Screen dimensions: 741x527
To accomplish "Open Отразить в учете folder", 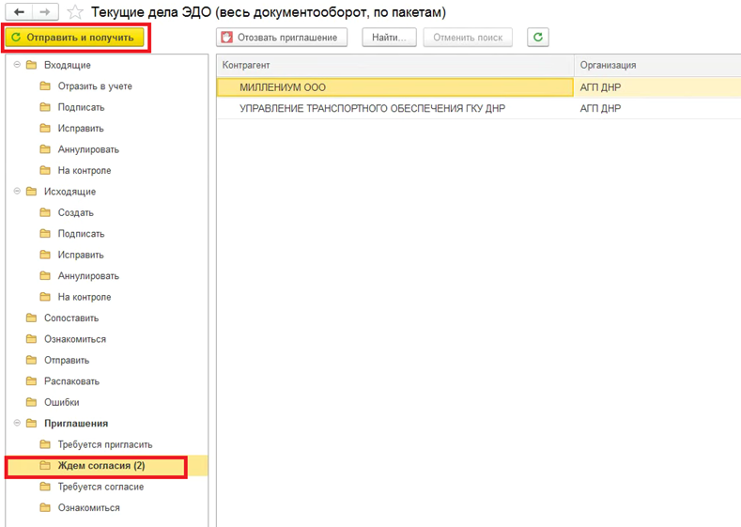I will coord(95,86).
